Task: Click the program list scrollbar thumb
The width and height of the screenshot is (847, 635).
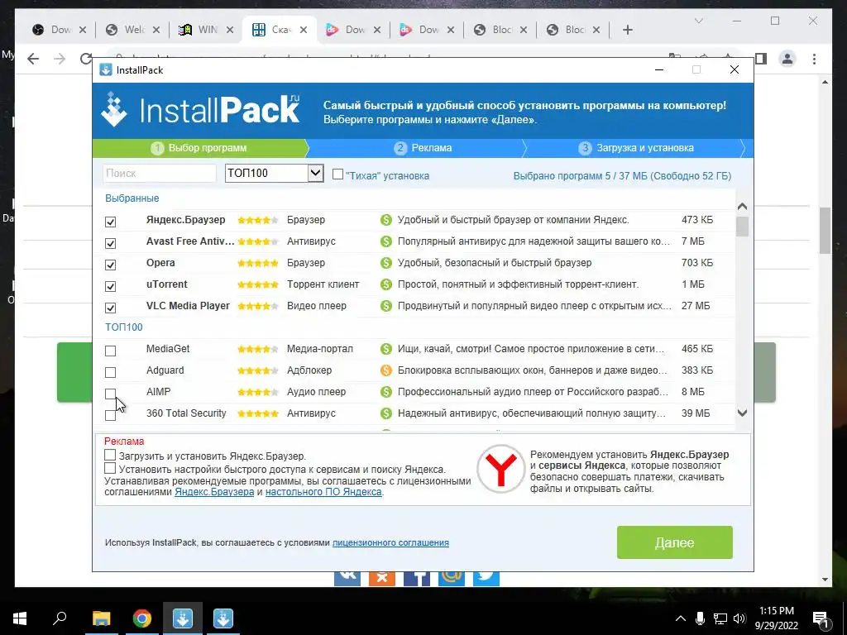Action: (742, 227)
